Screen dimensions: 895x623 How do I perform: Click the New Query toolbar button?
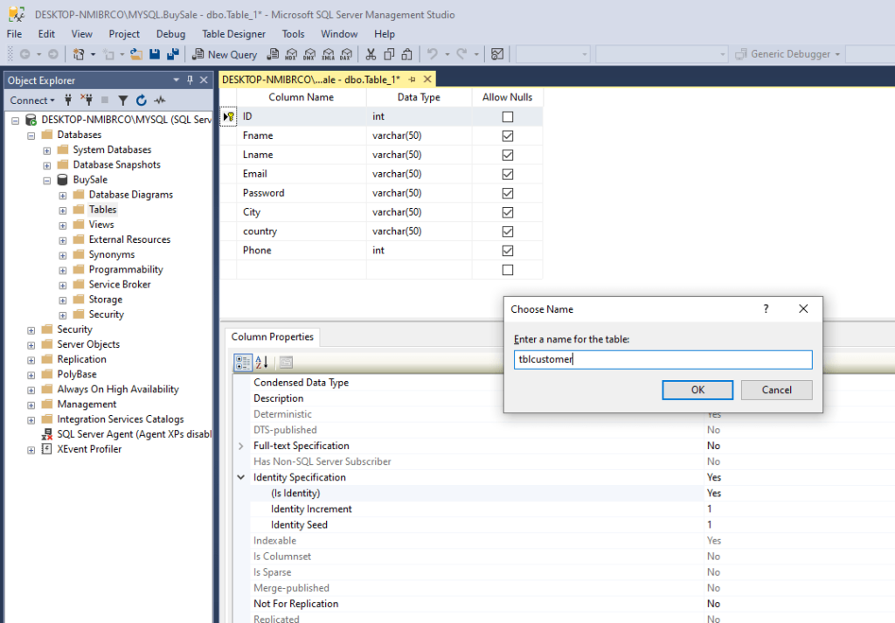(225, 54)
